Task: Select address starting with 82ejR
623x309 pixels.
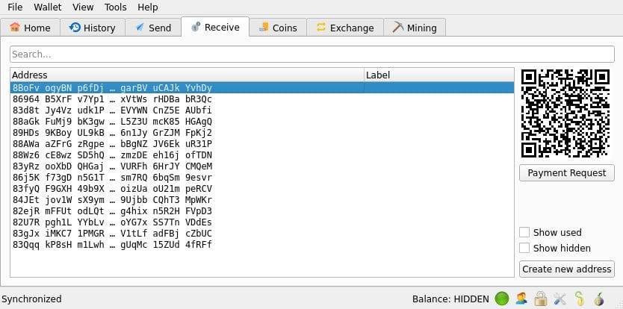Action: (x=262, y=211)
